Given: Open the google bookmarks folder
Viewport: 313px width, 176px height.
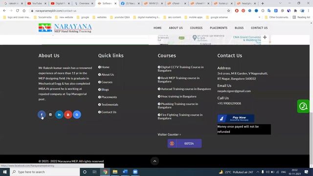Looking at the screenshot, I should coord(83,18).
